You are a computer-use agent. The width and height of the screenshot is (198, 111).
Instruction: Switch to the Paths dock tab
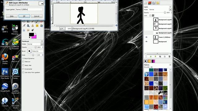(x=154, y=3)
